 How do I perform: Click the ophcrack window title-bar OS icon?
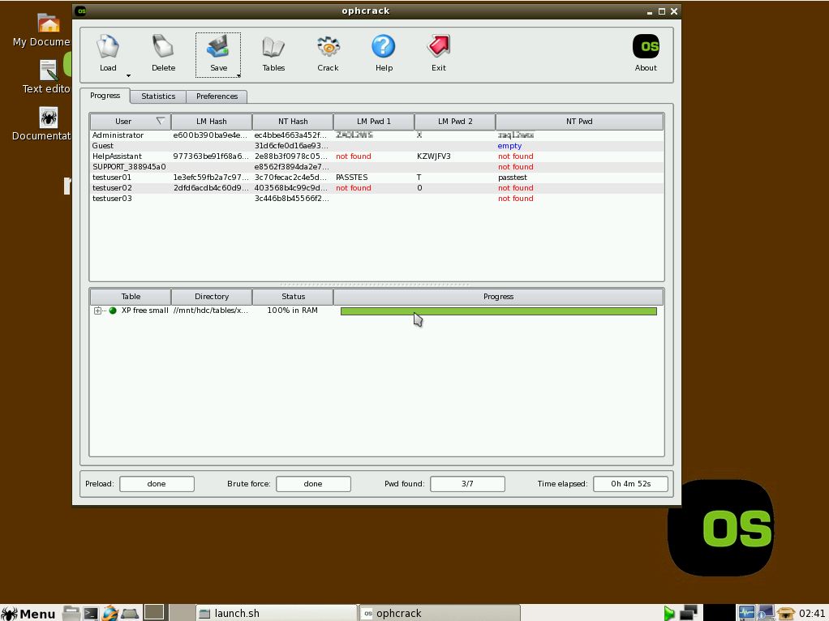pos(81,11)
